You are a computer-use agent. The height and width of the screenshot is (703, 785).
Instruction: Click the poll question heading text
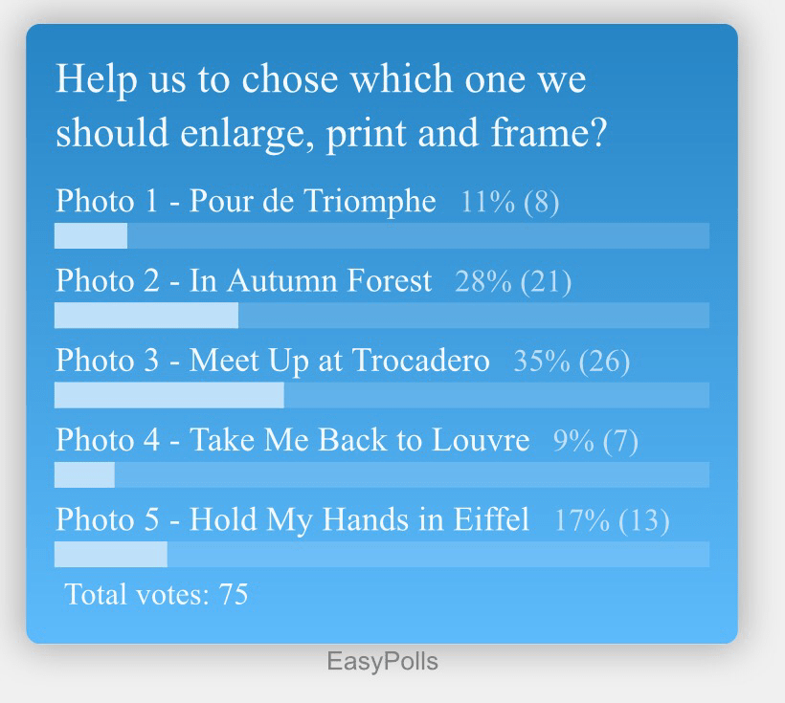coord(330,106)
